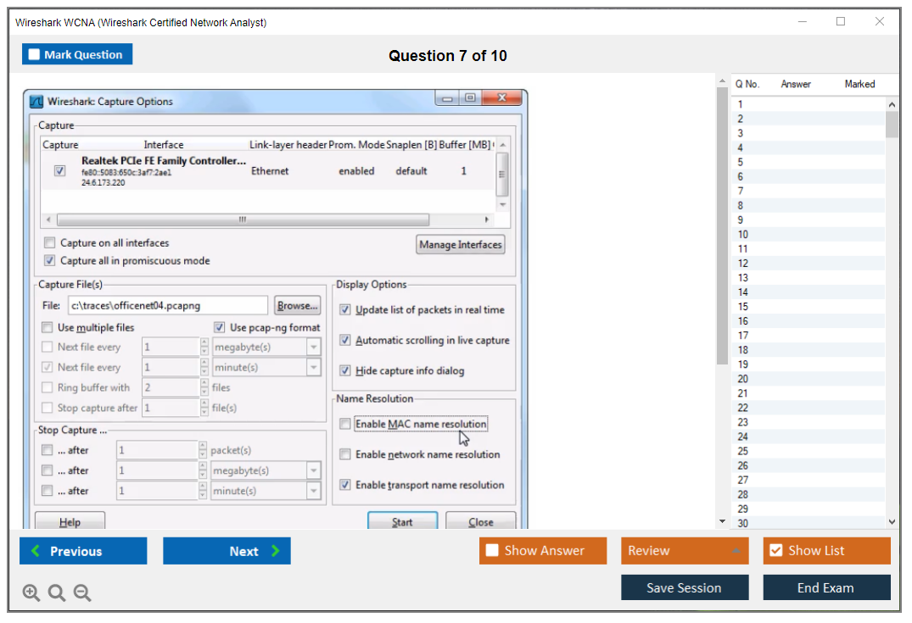Click the reset zoom magnifier icon
The width and height of the screenshot is (912, 623).
tap(57, 593)
